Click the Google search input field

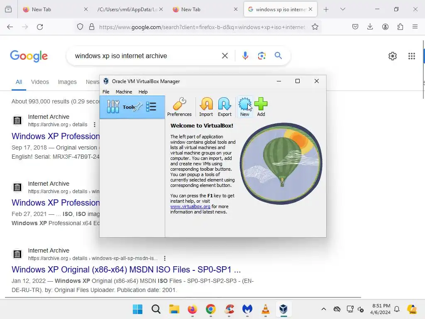click(147, 56)
